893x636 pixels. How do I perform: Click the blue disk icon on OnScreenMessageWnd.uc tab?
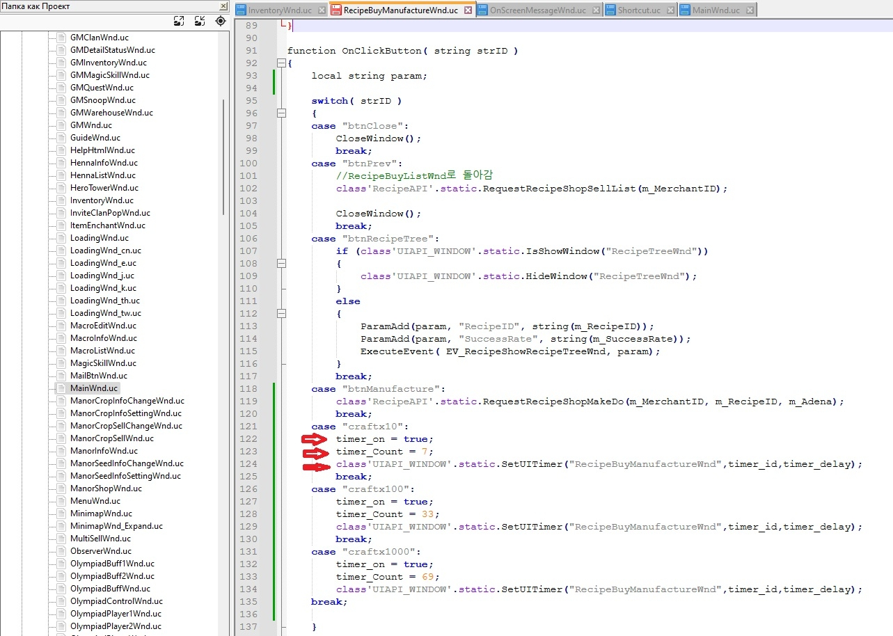coord(483,10)
